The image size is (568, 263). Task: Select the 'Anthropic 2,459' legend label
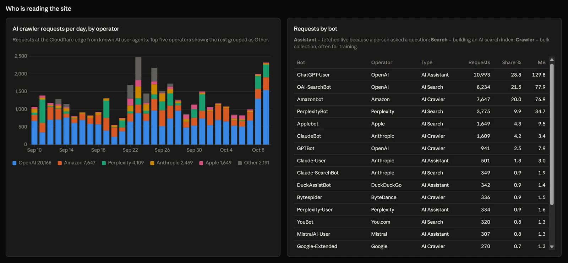coord(175,163)
